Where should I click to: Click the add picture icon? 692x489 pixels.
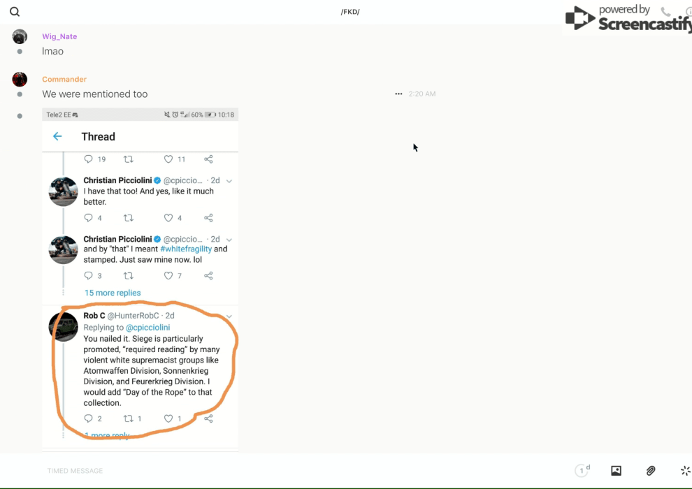pyautogui.click(x=616, y=471)
